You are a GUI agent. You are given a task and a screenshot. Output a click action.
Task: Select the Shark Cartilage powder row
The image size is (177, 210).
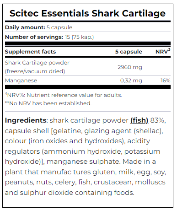tap(88, 67)
